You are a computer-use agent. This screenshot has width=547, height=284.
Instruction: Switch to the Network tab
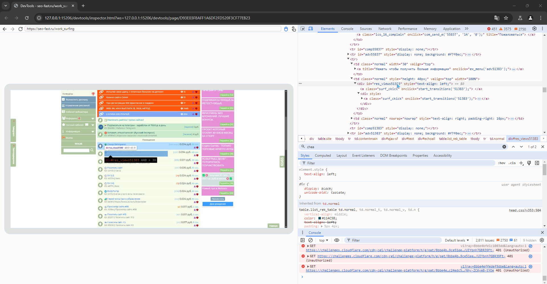point(385,29)
